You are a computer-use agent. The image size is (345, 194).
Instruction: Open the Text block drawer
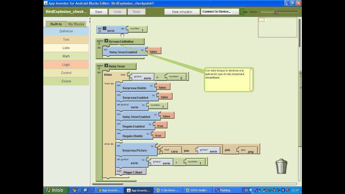(x=66, y=39)
